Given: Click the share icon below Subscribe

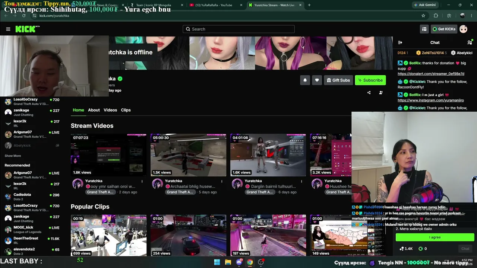Looking at the screenshot, I should point(369,93).
